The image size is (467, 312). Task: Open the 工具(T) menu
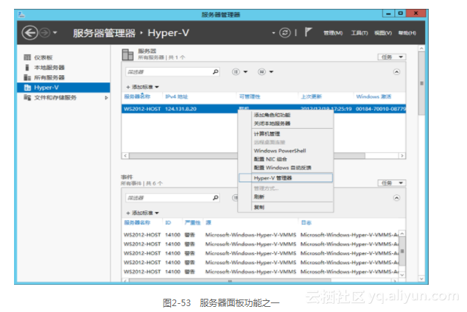(359, 33)
